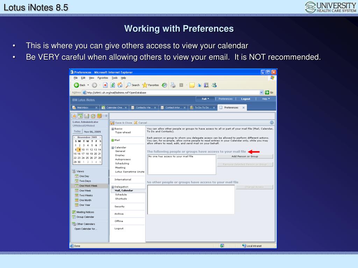Click Save & Close button

121,123
